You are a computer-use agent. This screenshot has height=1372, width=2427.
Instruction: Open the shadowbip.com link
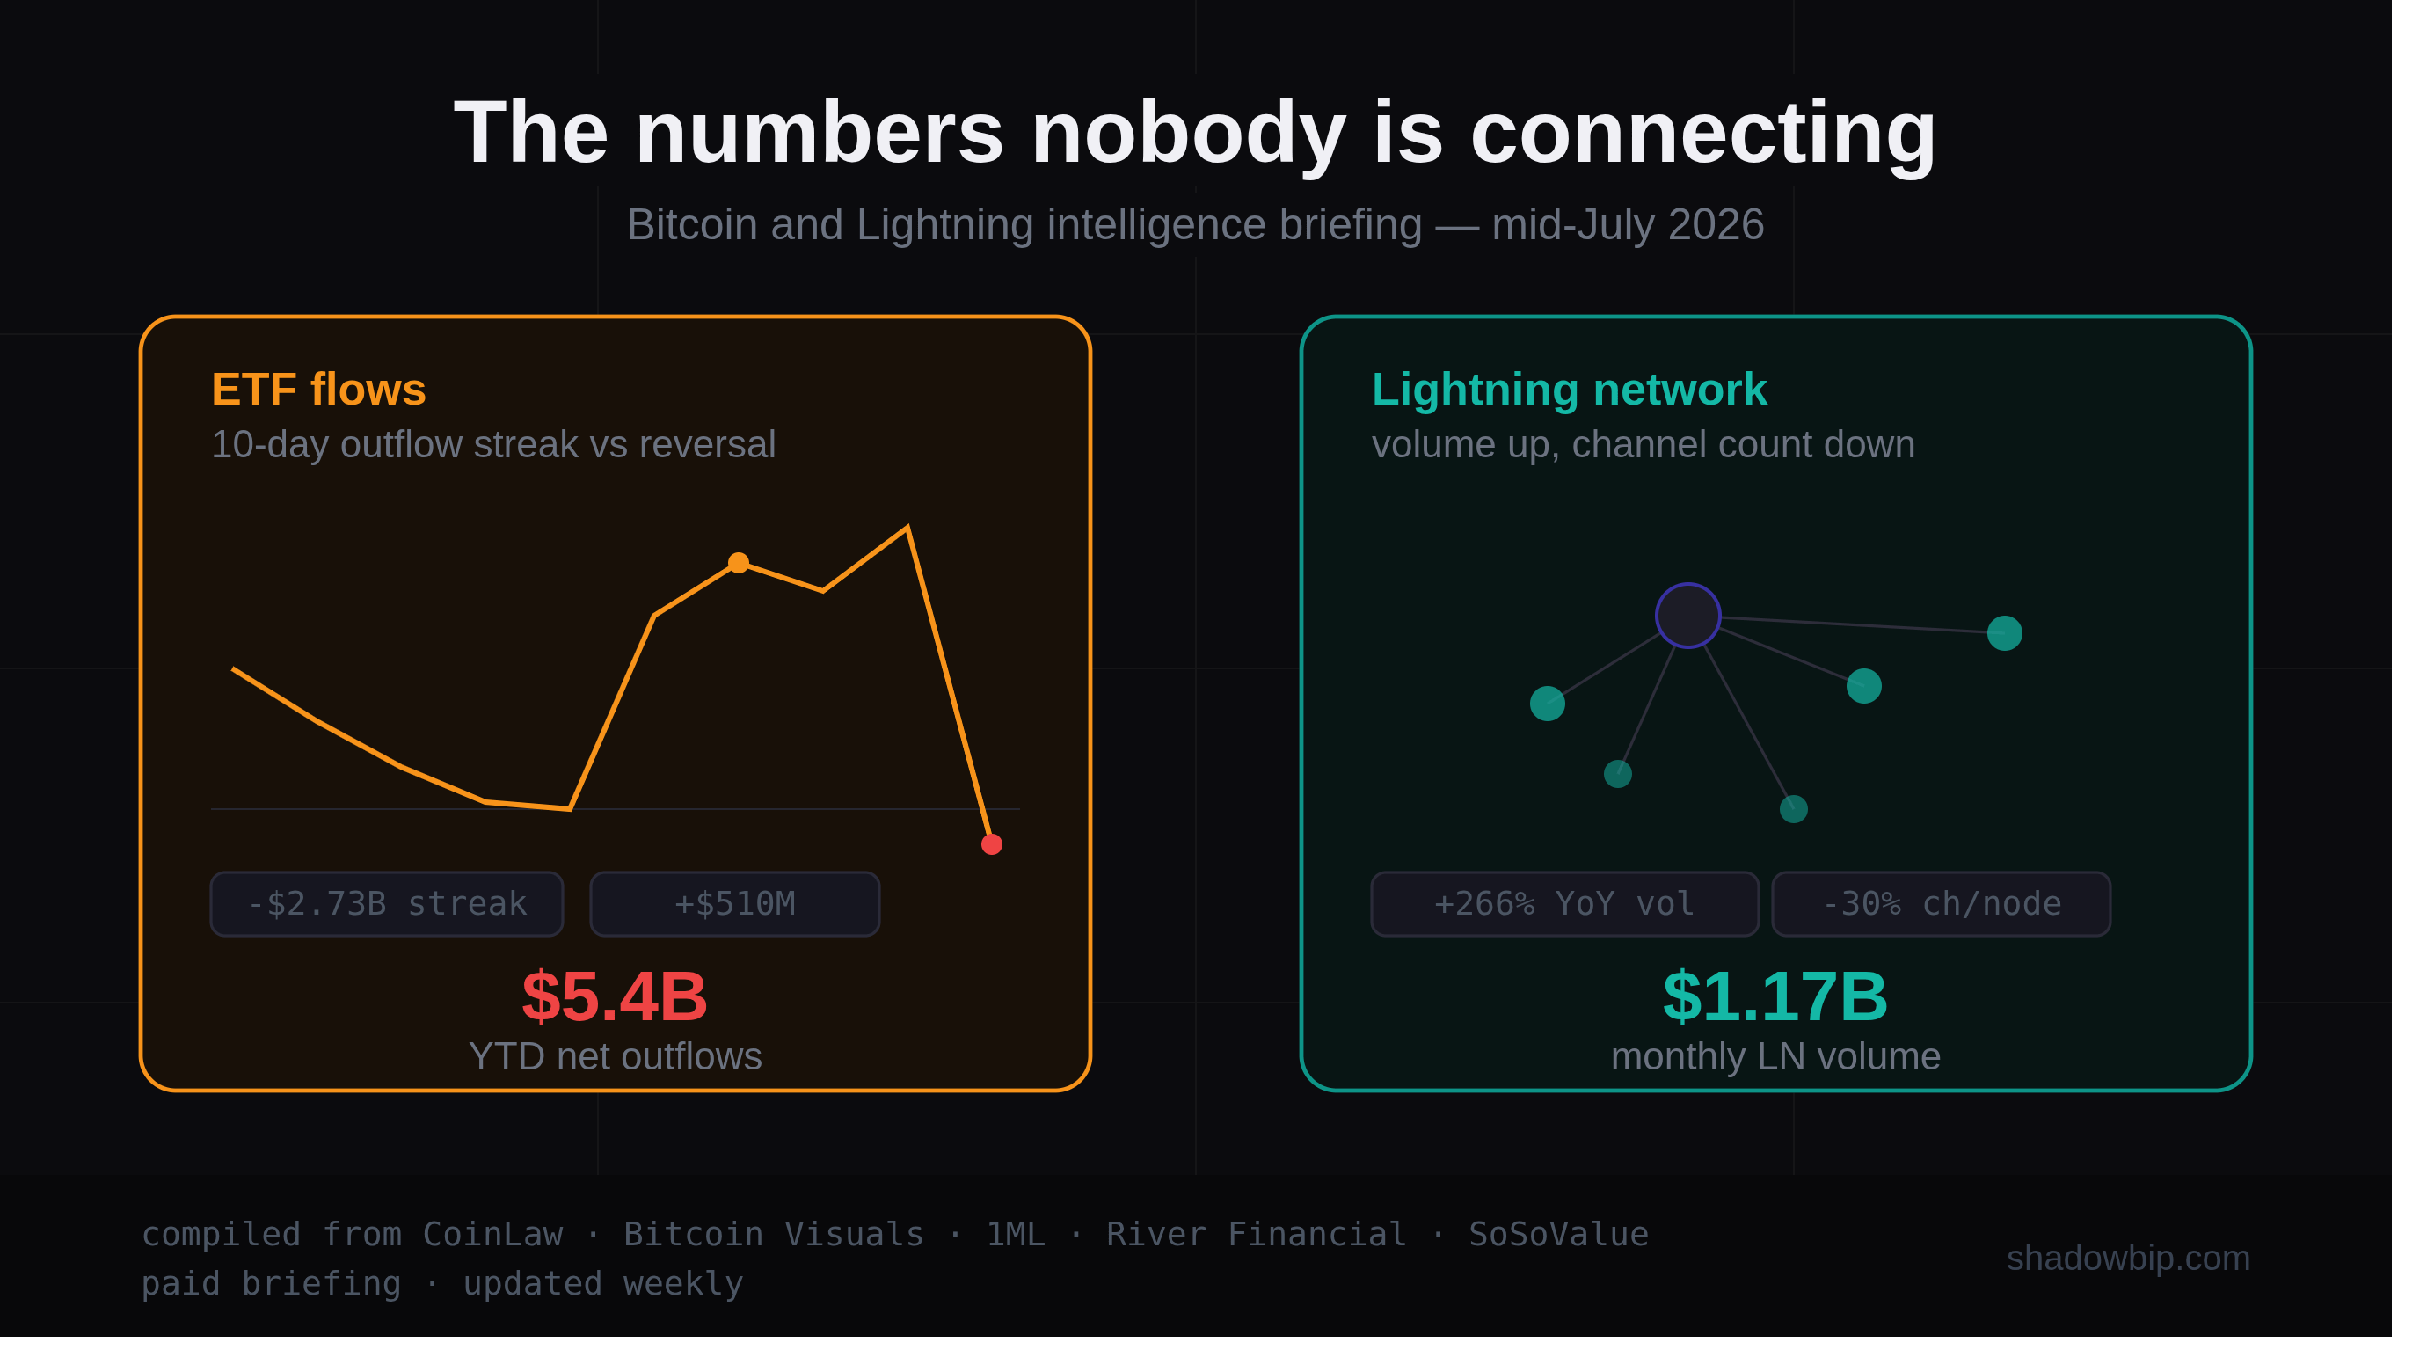(x=2127, y=1258)
